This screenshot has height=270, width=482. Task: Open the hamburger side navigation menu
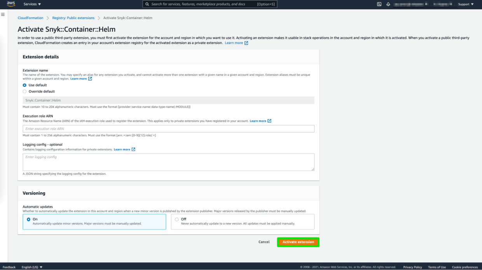[x=3, y=14]
